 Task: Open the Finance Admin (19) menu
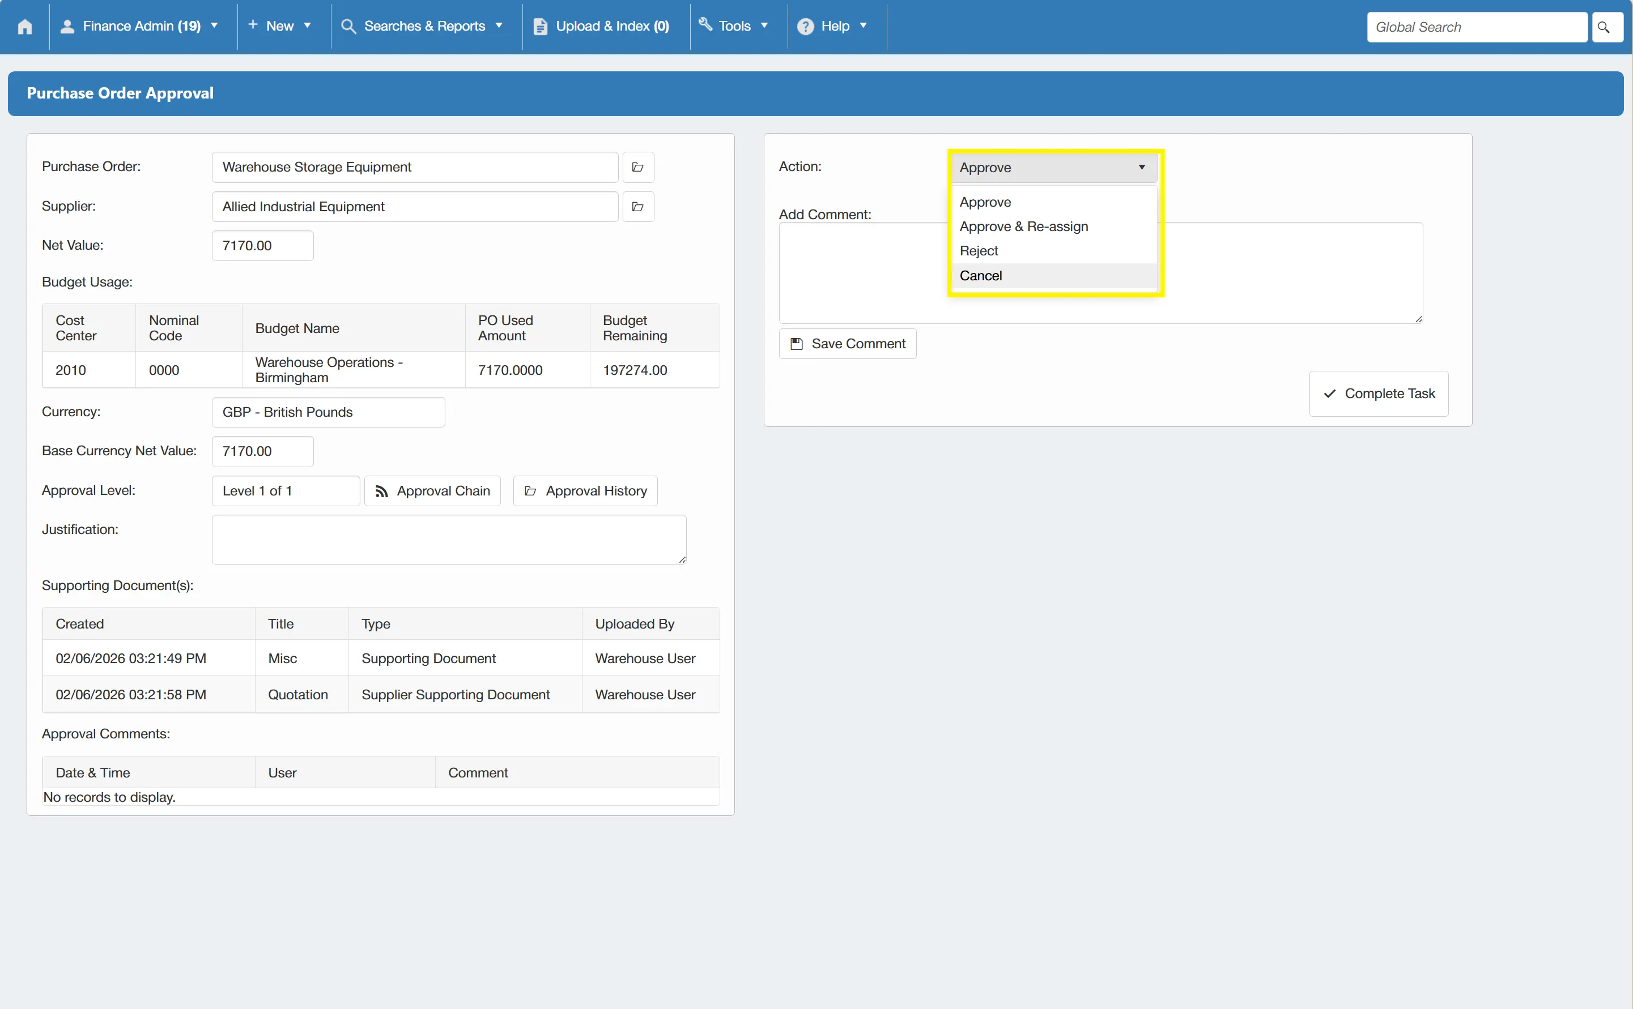(139, 26)
